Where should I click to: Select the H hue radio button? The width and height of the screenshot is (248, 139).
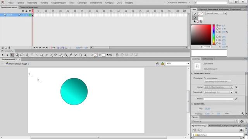click(217, 25)
